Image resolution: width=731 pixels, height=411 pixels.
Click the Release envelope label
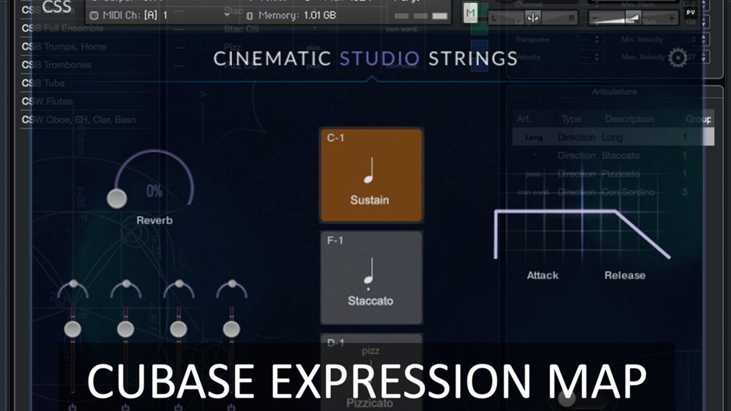(625, 275)
